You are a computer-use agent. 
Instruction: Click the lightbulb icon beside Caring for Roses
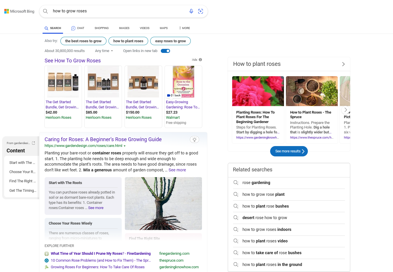[x=194, y=140]
